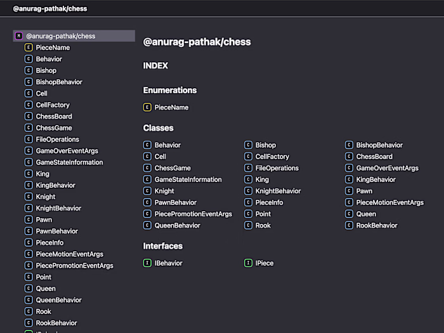Open BishopBehavior in the sidebar
Screen dimensions: 444x333
[x=59, y=82]
